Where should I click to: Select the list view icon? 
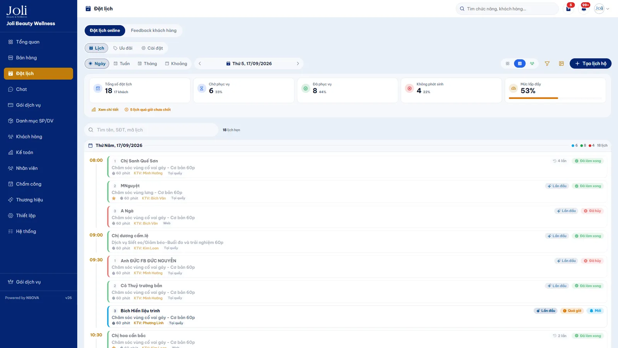(520, 63)
